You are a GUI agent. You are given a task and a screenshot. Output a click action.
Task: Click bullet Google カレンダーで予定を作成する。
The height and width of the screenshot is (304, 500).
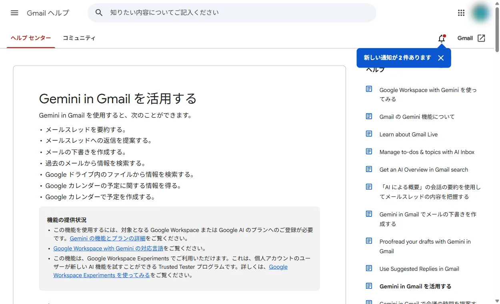pos(100,197)
